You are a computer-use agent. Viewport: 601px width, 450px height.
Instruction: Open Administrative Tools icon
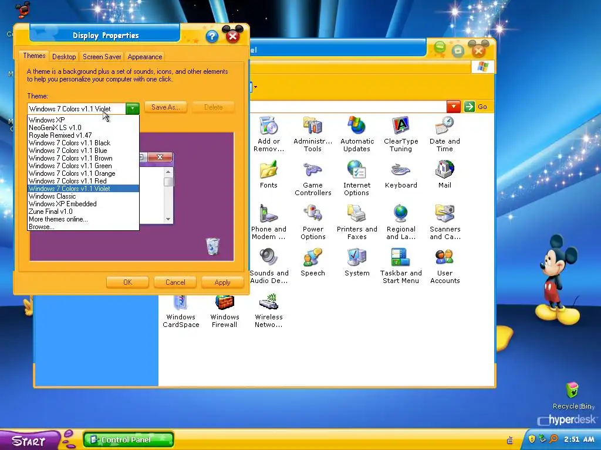313,127
